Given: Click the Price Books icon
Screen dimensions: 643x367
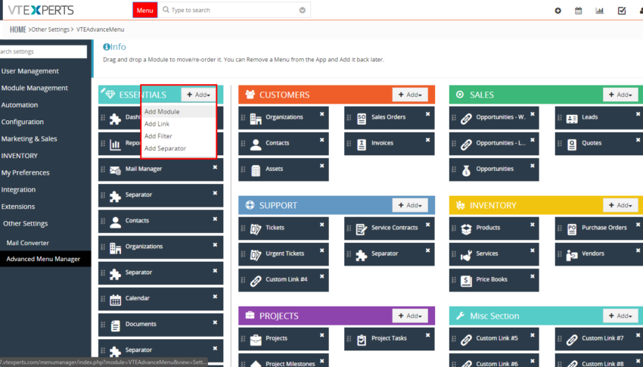Looking at the screenshot, I should click(466, 281).
